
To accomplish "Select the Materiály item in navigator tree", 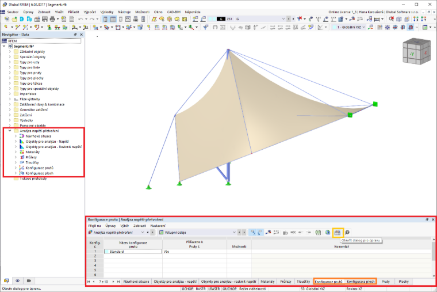I will click(33, 152).
